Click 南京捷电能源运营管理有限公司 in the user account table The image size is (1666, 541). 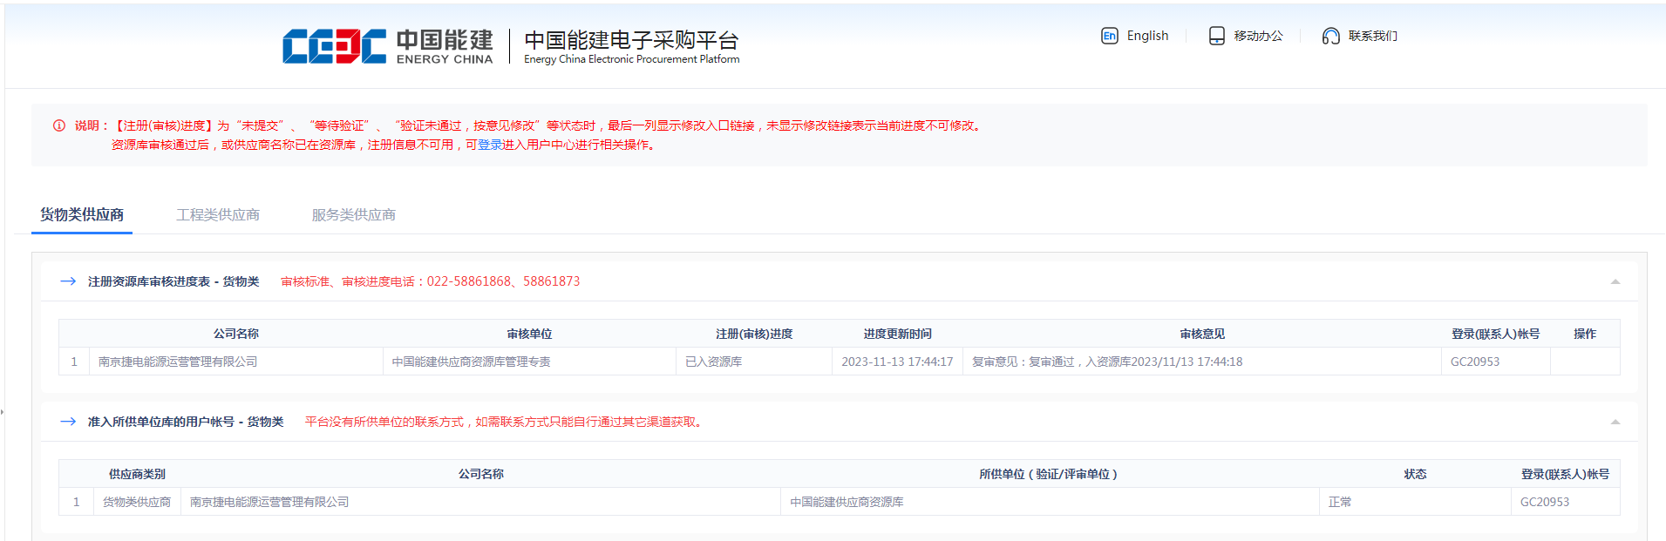269,502
